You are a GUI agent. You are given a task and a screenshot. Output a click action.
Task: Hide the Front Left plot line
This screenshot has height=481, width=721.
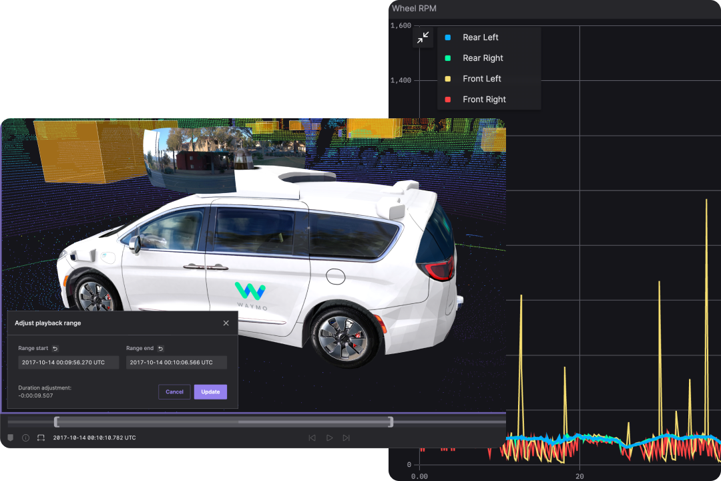[449, 79]
